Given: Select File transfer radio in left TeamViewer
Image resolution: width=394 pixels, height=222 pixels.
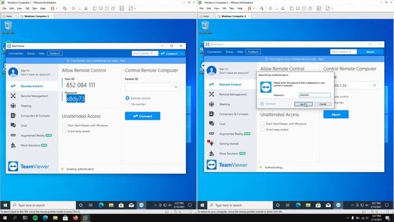Looking at the screenshot, I should click(127, 104).
